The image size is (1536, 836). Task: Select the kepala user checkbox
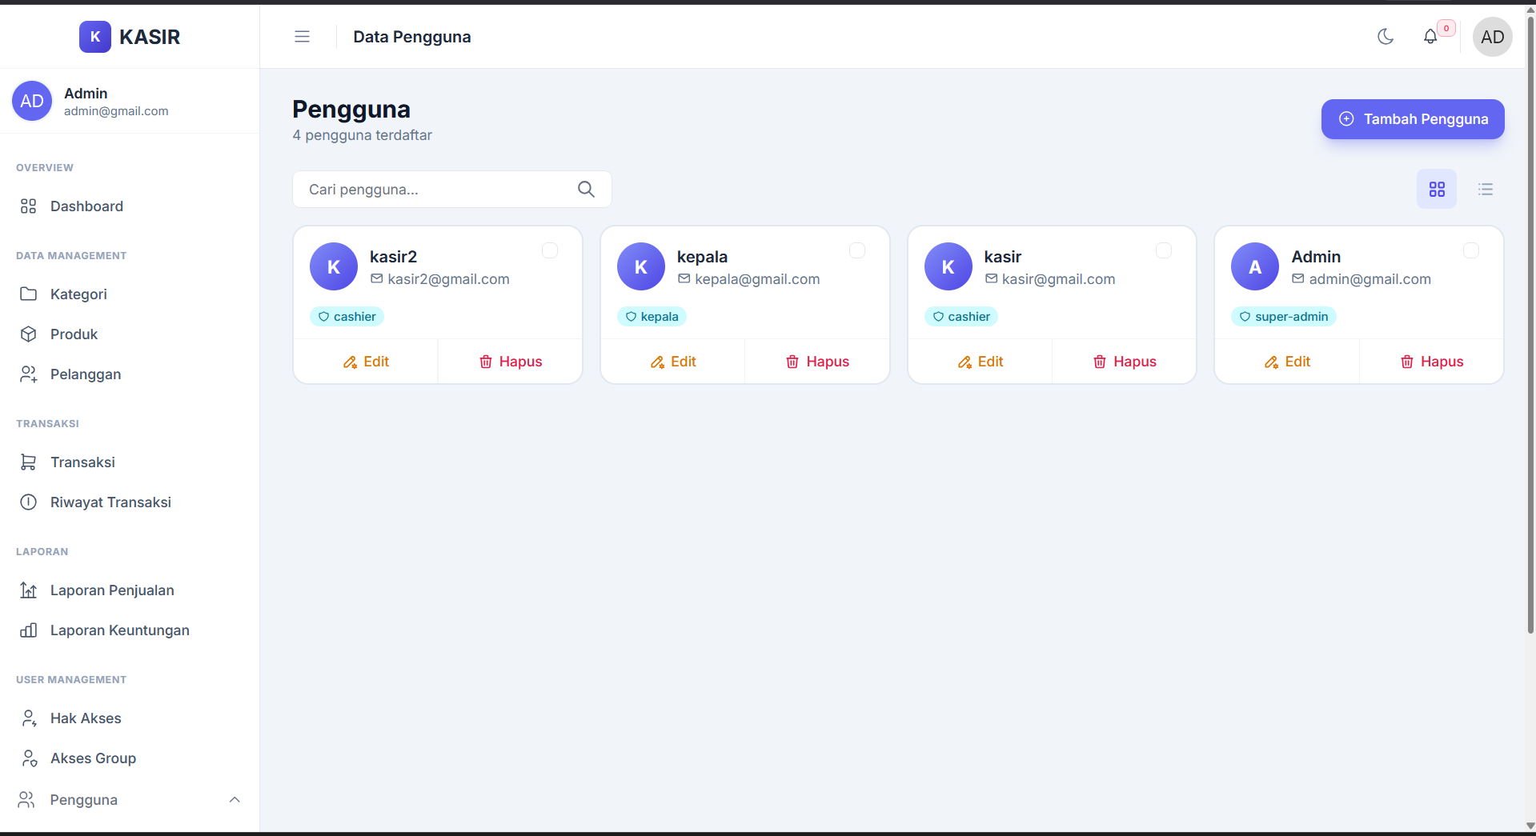[x=857, y=250]
